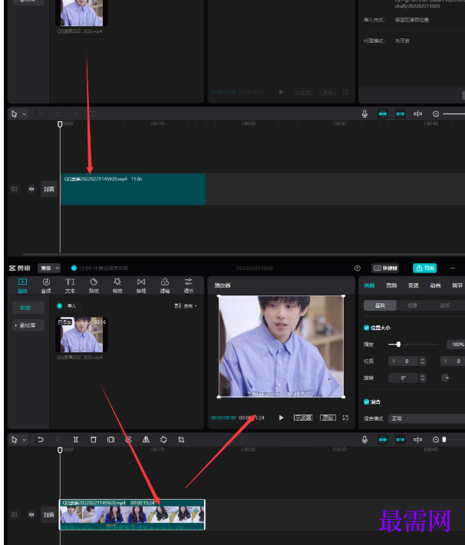
Task: Open pointer tool dropdown arrow in lower toolbar
Action: pyautogui.click(x=25, y=440)
